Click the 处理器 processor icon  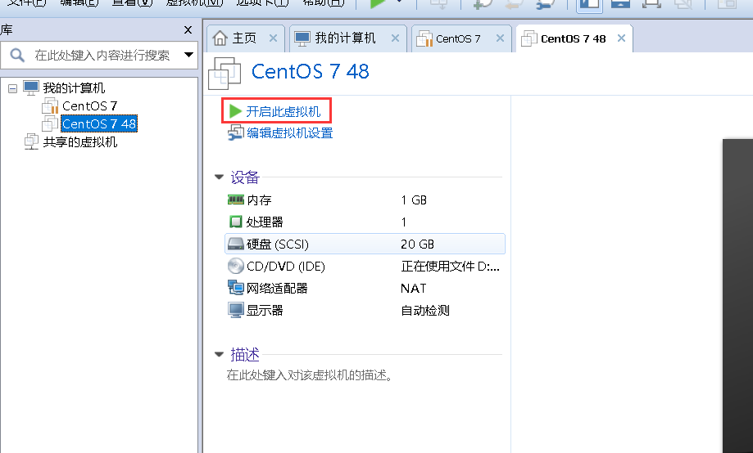235,222
